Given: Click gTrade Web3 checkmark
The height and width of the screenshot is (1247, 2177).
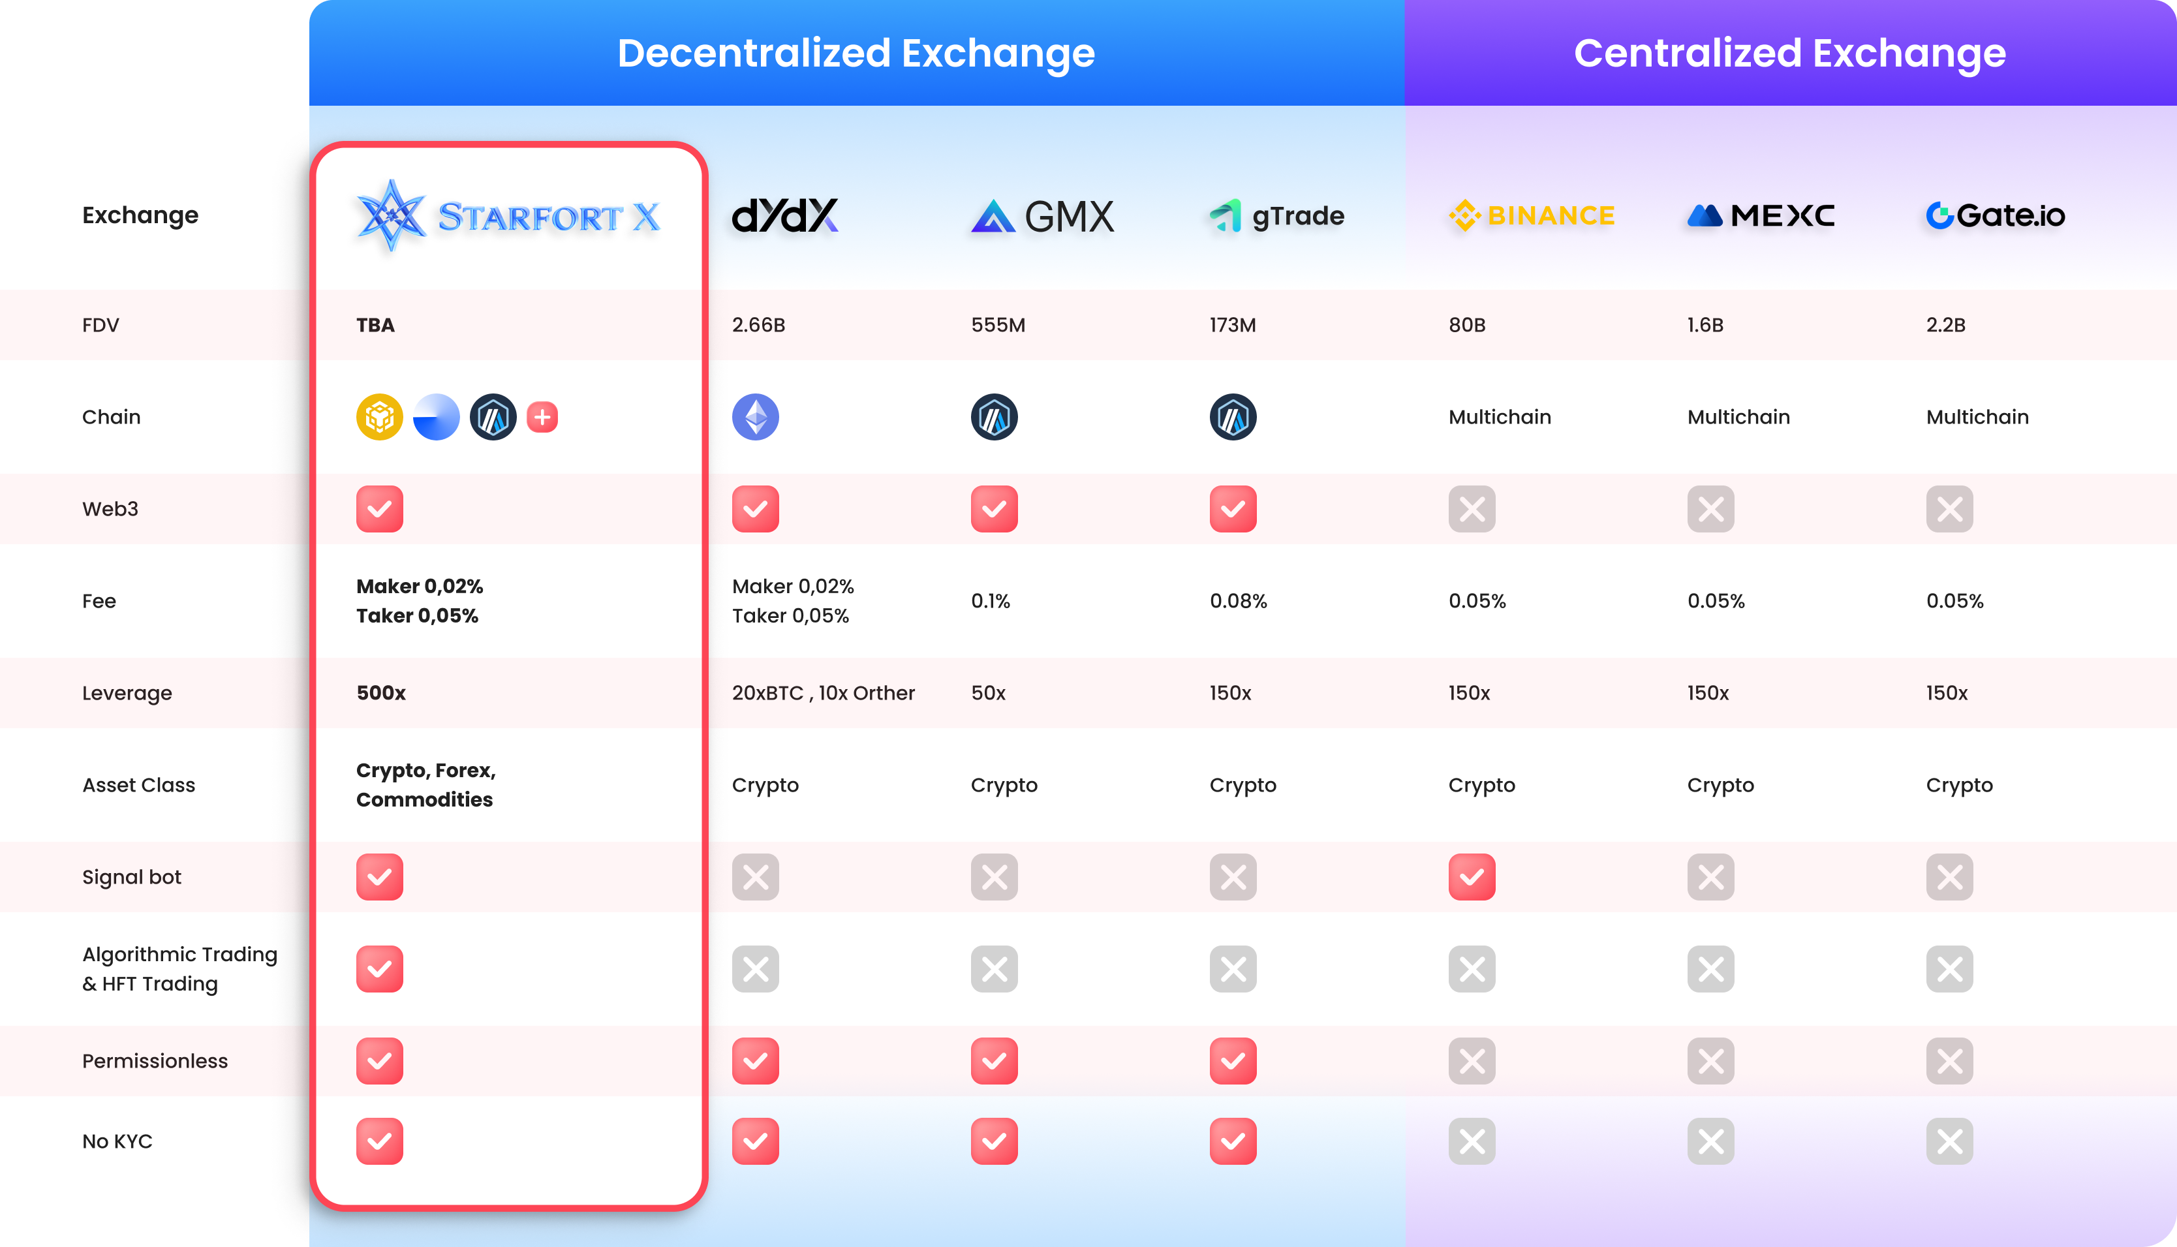Looking at the screenshot, I should (1233, 509).
